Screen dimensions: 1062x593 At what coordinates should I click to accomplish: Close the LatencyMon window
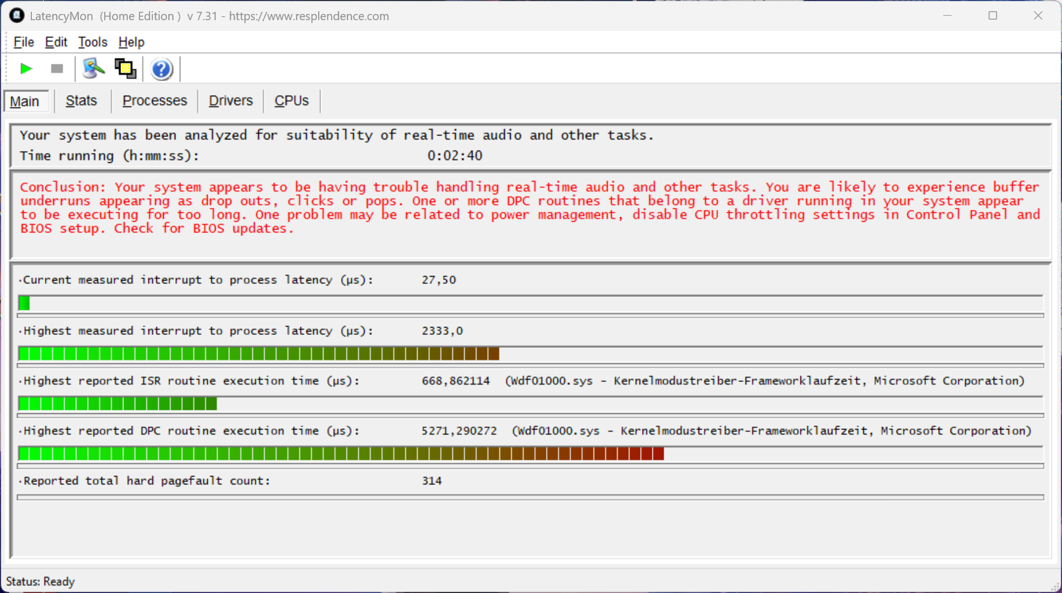click(1038, 16)
